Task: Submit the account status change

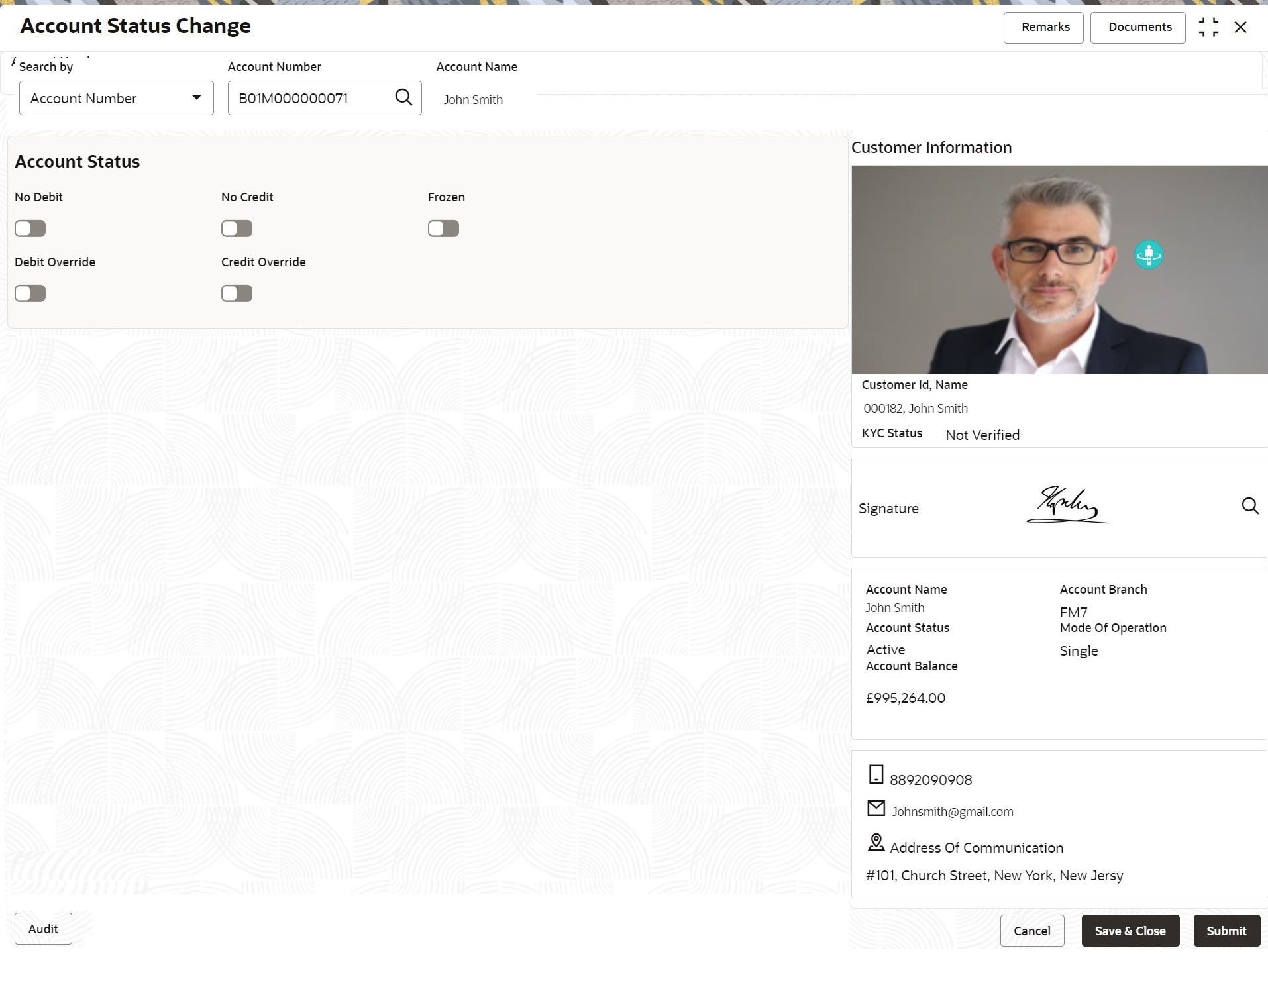Action: tap(1227, 931)
